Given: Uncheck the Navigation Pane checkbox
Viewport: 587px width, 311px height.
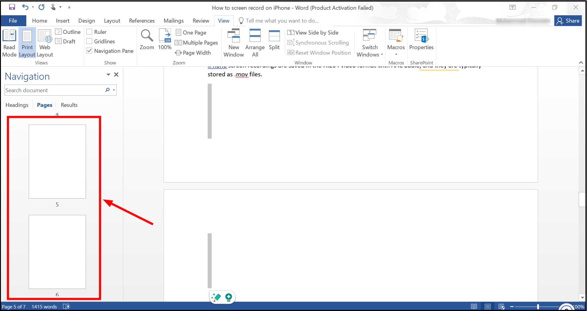Looking at the screenshot, I should pos(89,51).
